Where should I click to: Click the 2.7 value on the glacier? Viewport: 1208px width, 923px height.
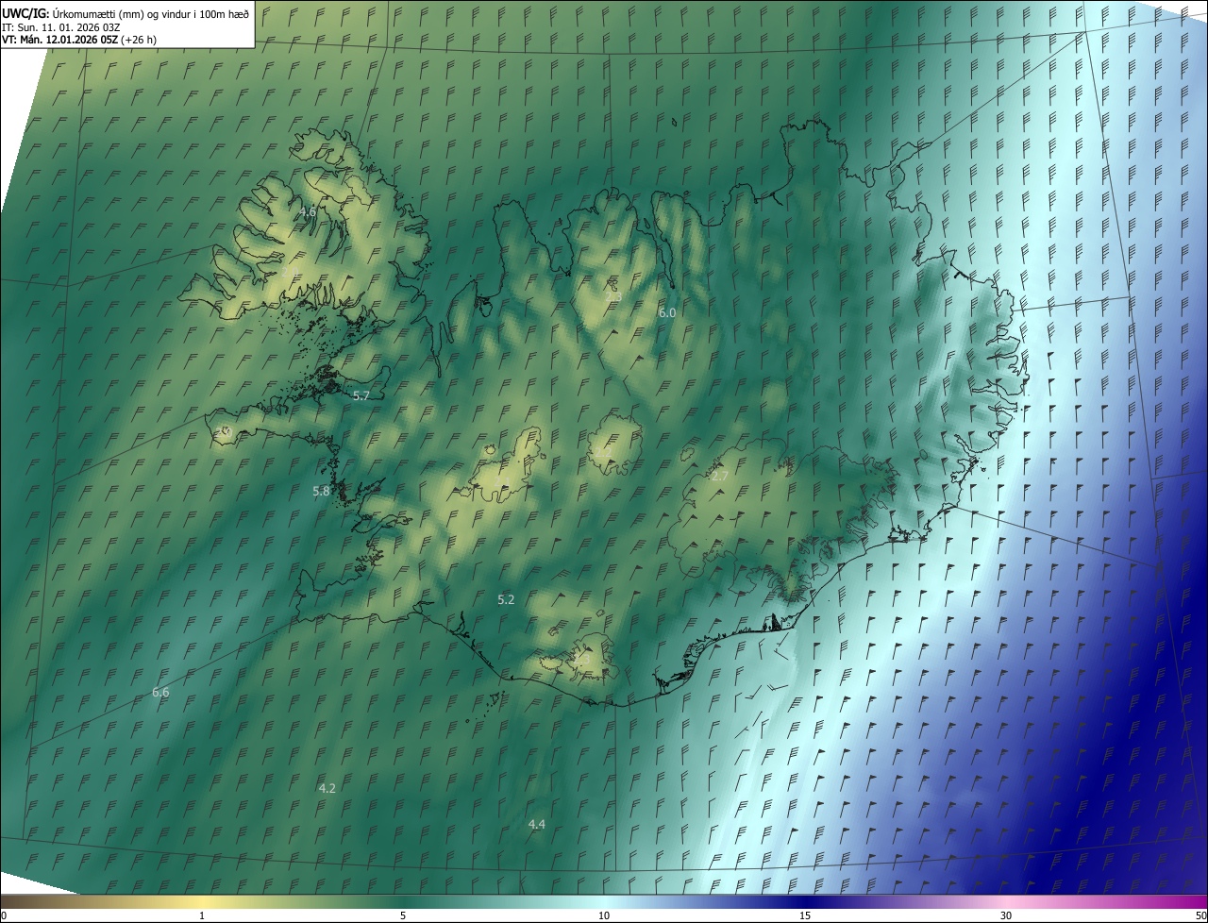pyautogui.click(x=719, y=477)
